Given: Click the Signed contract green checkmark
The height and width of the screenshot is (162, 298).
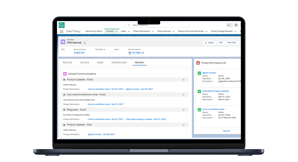Looking at the screenshot, I should point(199,73).
